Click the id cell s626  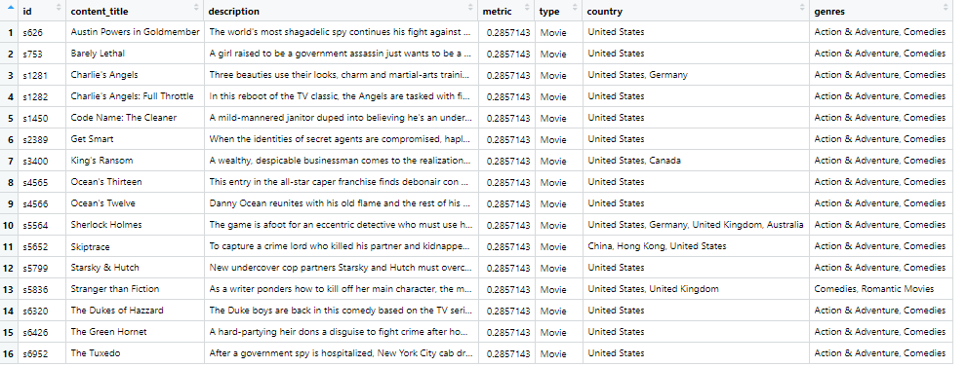click(x=42, y=32)
